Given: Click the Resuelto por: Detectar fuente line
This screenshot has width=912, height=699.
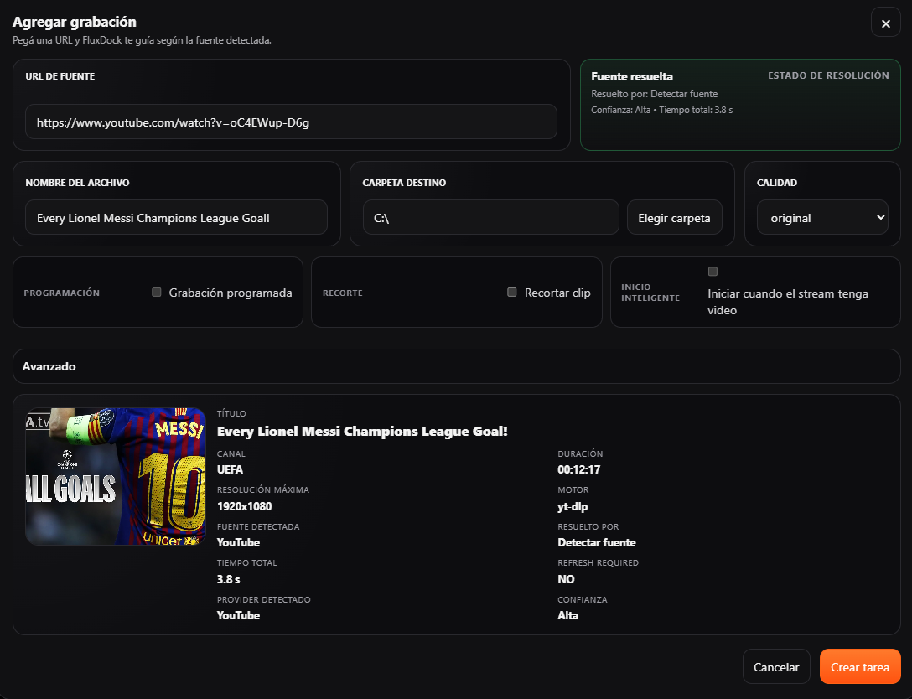Looking at the screenshot, I should click(655, 94).
